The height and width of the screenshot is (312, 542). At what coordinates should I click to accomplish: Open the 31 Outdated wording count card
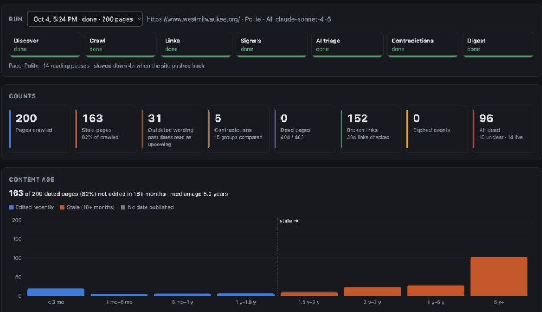[x=172, y=129]
